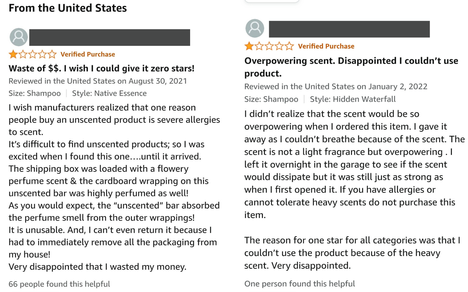The image size is (468, 292).
Task: Click 'Style: Hidden Waterfall' product variant text
Action: 353,99
